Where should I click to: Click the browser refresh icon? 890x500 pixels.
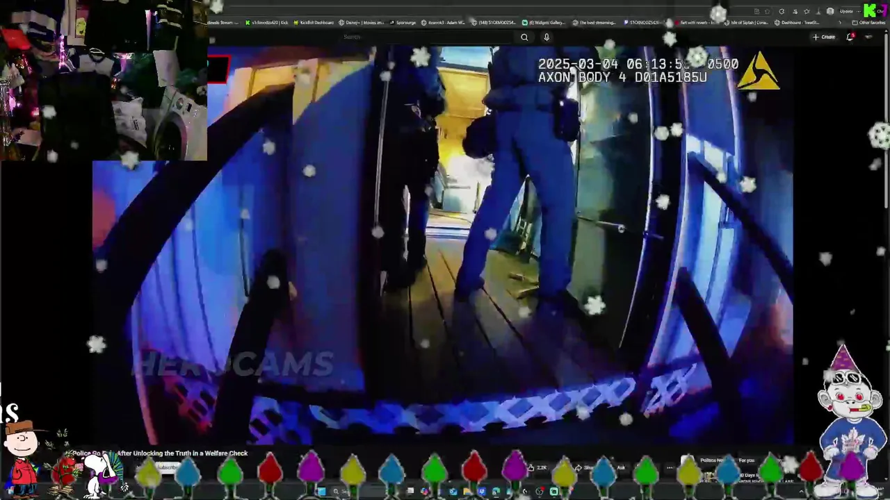[x=782, y=11]
